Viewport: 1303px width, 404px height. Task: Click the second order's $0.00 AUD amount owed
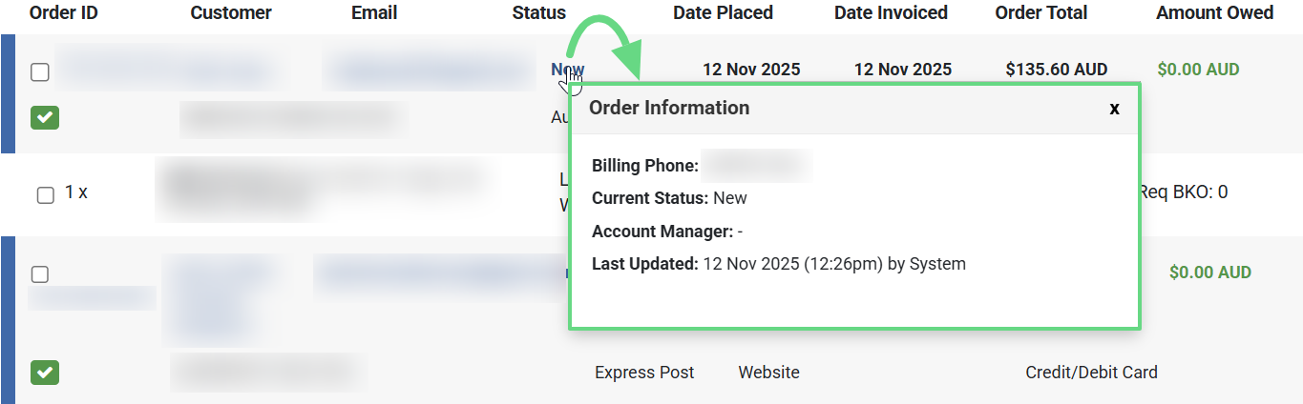point(1209,273)
